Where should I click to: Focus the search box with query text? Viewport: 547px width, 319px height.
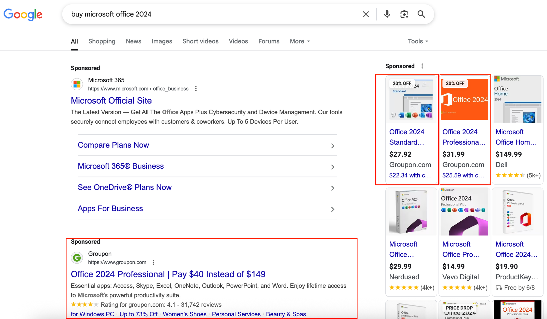pos(213,14)
